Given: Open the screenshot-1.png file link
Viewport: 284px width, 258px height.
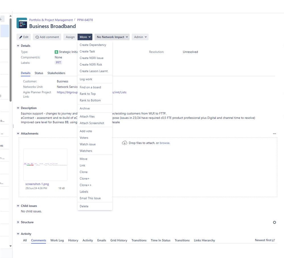Looking at the screenshot, I should 37,184.
